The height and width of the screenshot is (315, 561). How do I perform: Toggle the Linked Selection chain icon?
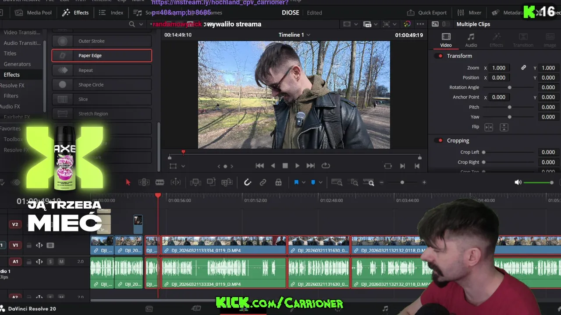tap(263, 182)
